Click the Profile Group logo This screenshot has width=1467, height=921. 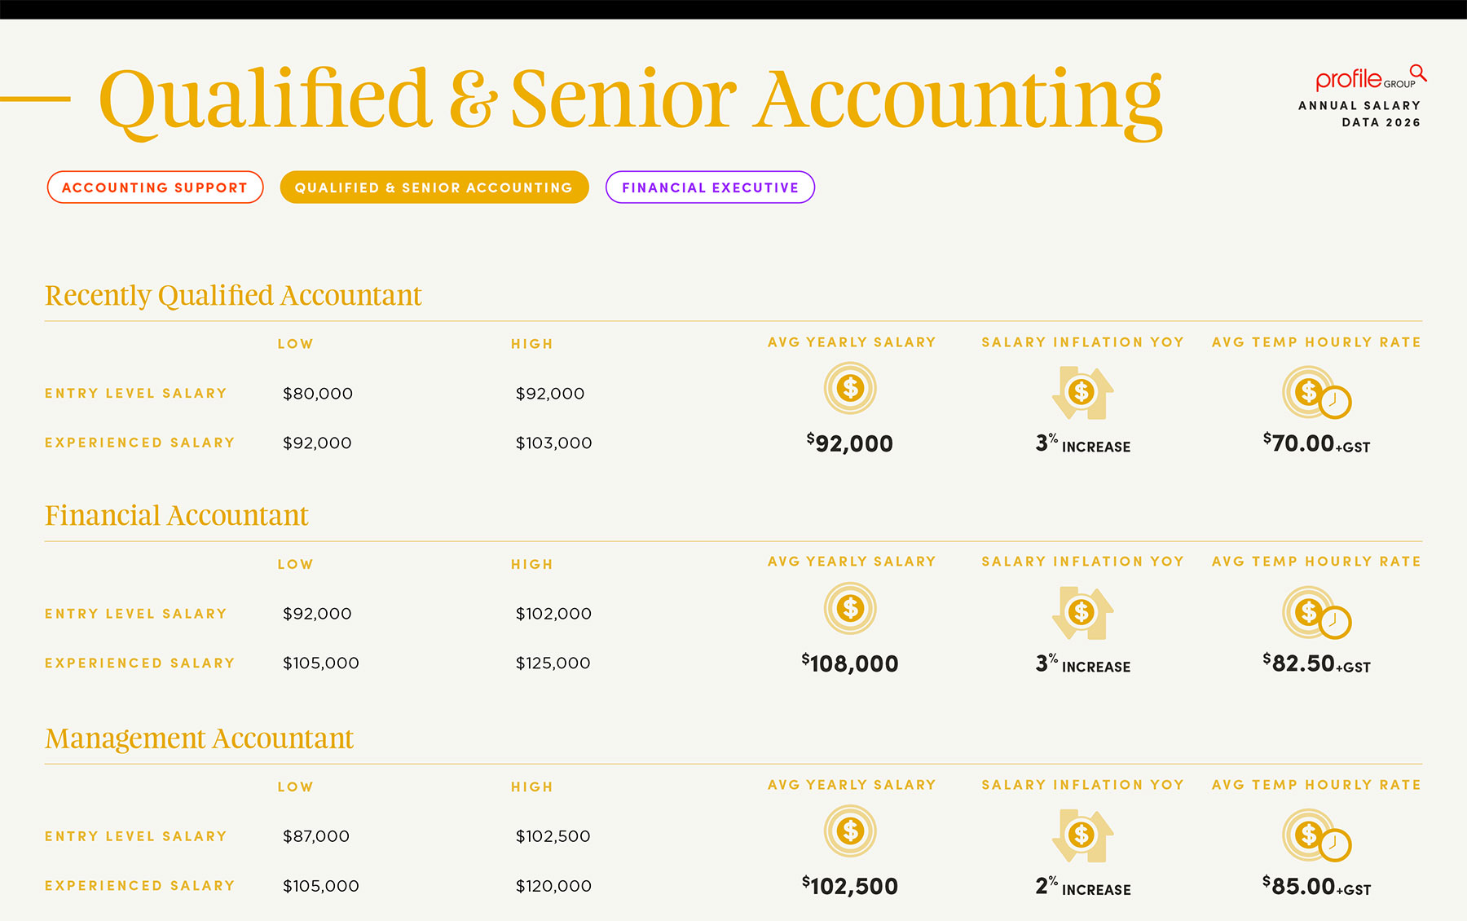(x=1370, y=79)
